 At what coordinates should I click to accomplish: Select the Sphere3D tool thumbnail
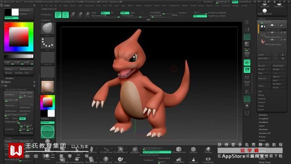[x=265, y=5]
